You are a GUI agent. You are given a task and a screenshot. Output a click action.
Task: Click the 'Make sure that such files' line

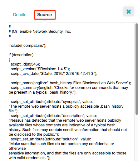pyautogui.click(x=62, y=144)
